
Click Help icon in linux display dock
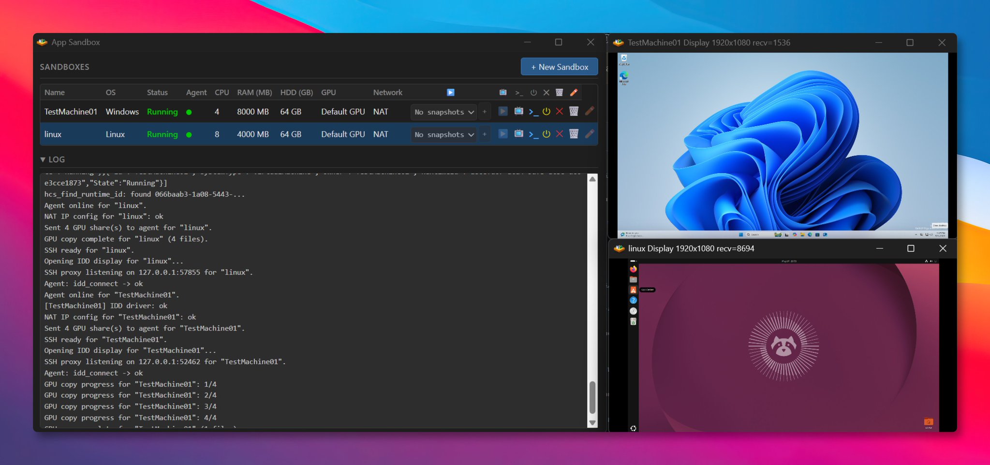633,301
